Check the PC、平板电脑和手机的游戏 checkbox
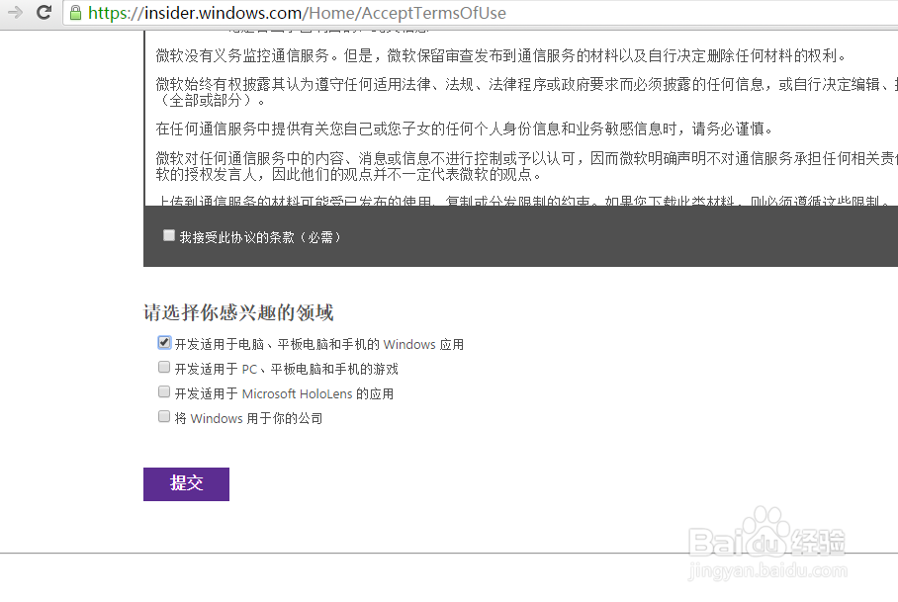898x602 pixels. click(164, 367)
